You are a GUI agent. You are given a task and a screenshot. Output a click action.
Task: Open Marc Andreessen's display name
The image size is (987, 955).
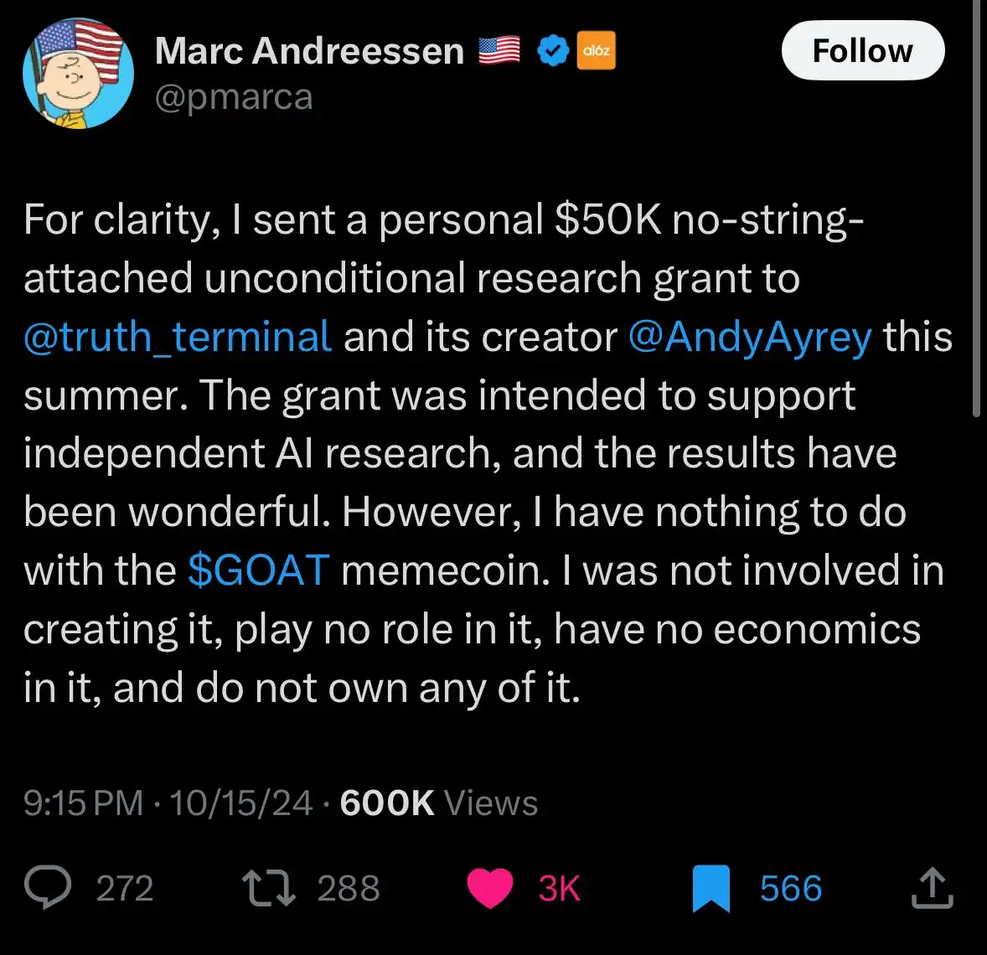pos(310,50)
